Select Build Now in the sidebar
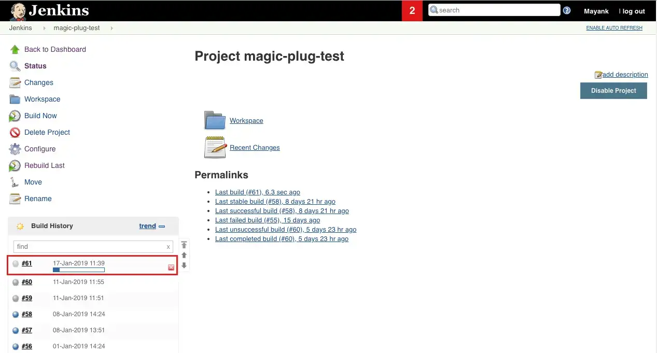Viewport: 657px width, 353px height. coord(40,116)
